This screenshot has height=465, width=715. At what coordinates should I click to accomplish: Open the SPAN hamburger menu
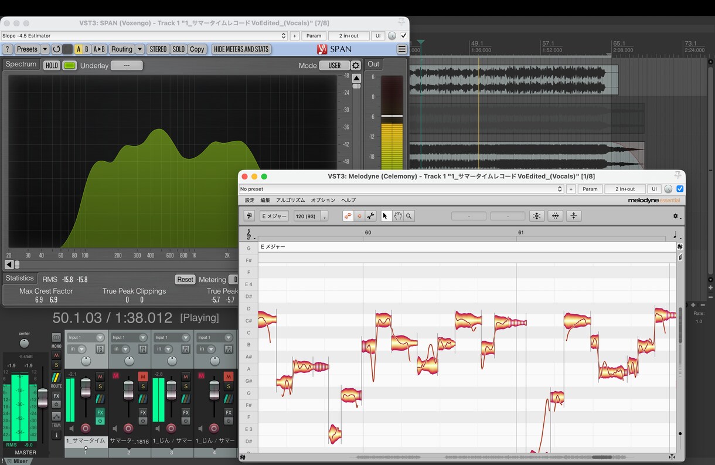tap(402, 49)
